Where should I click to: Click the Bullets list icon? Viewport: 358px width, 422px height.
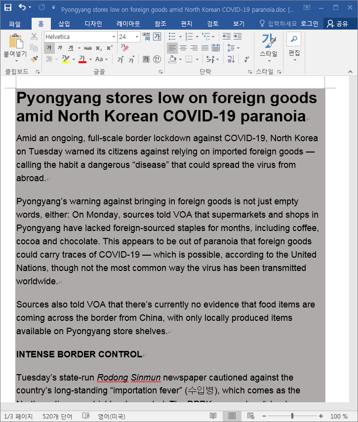pos(172,36)
